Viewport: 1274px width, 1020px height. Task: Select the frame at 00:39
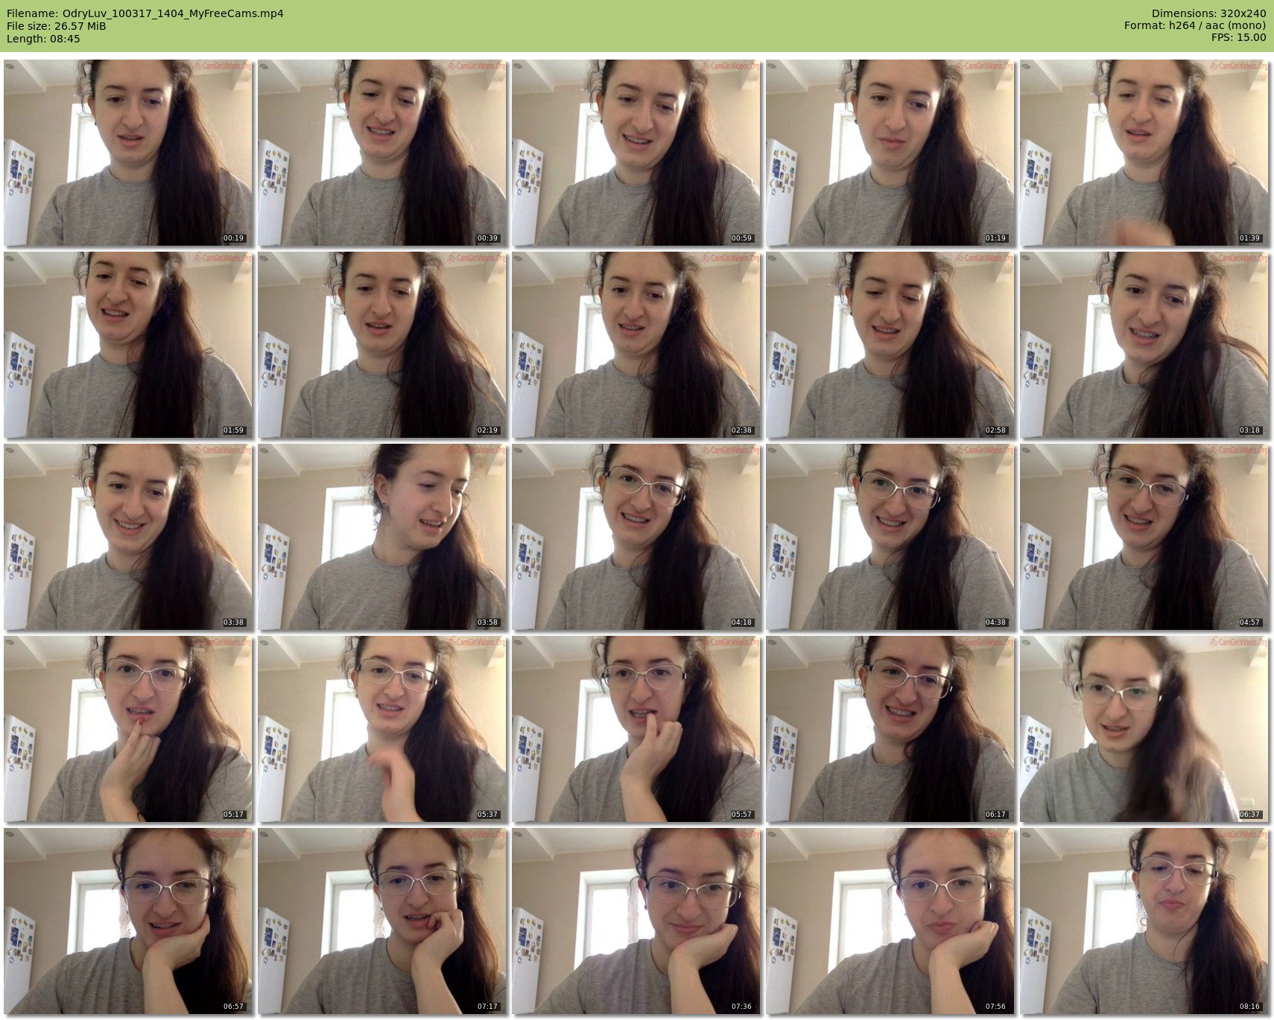tap(382, 153)
